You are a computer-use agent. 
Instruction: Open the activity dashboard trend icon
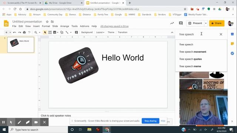[x=172, y=23]
